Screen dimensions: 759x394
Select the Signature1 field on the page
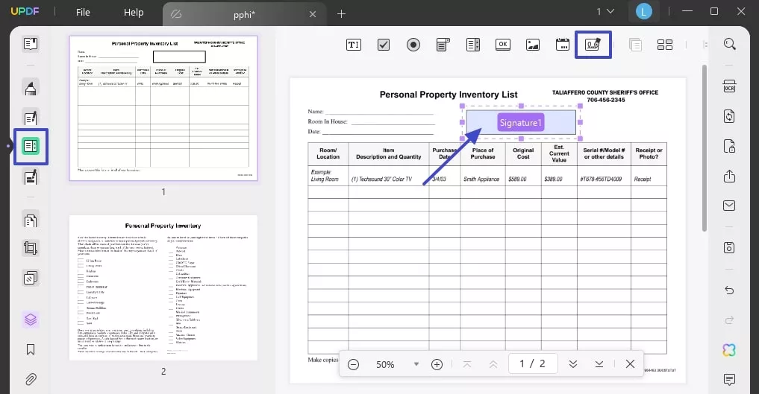pyautogui.click(x=521, y=122)
